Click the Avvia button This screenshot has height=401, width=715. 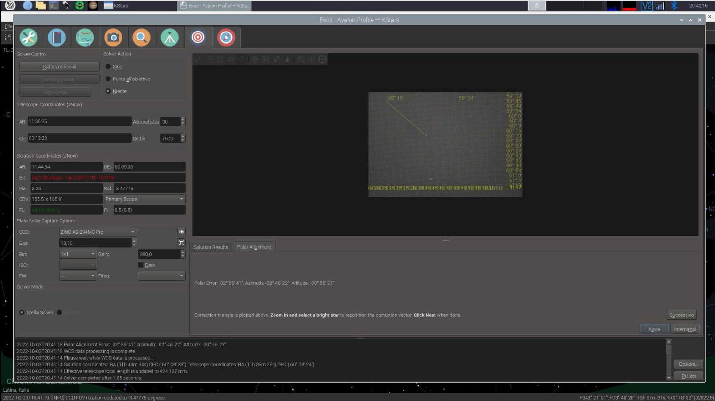[654, 329]
